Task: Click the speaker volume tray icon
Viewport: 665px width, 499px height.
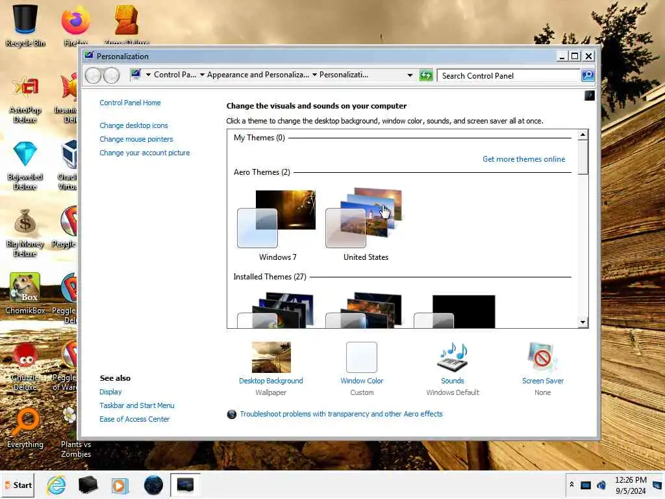Action: tap(601, 485)
